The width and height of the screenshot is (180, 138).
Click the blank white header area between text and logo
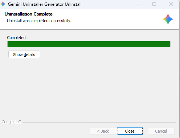tap(116, 19)
